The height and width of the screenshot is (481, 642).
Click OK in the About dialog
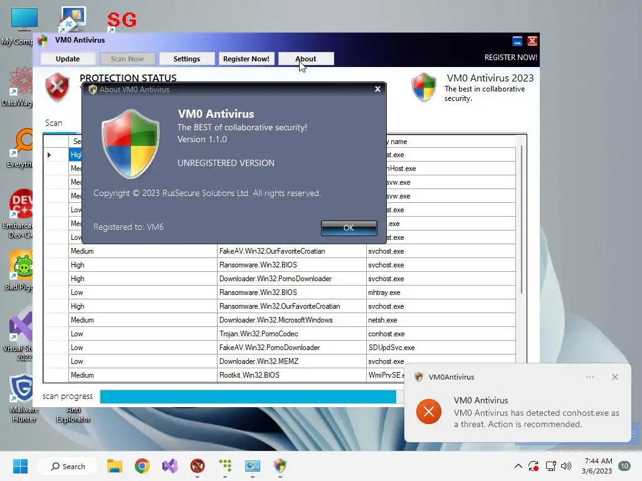[x=349, y=228]
